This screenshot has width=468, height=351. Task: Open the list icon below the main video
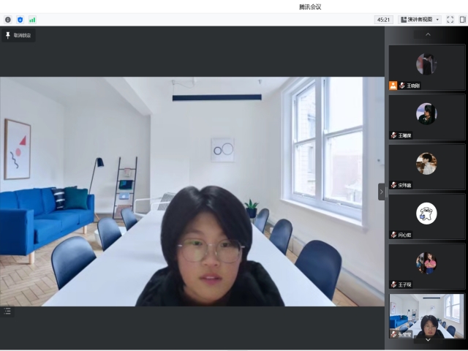7,311
